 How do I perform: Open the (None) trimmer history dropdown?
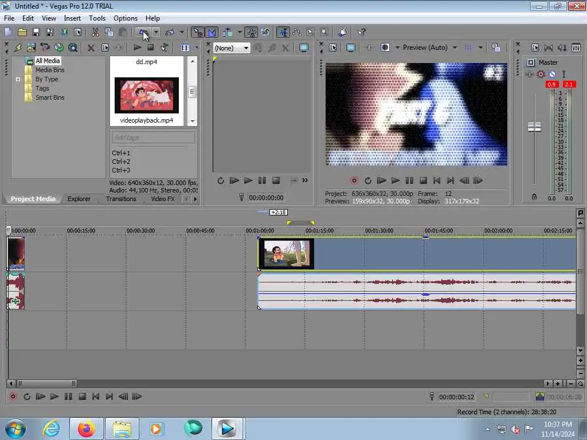(246, 48)
